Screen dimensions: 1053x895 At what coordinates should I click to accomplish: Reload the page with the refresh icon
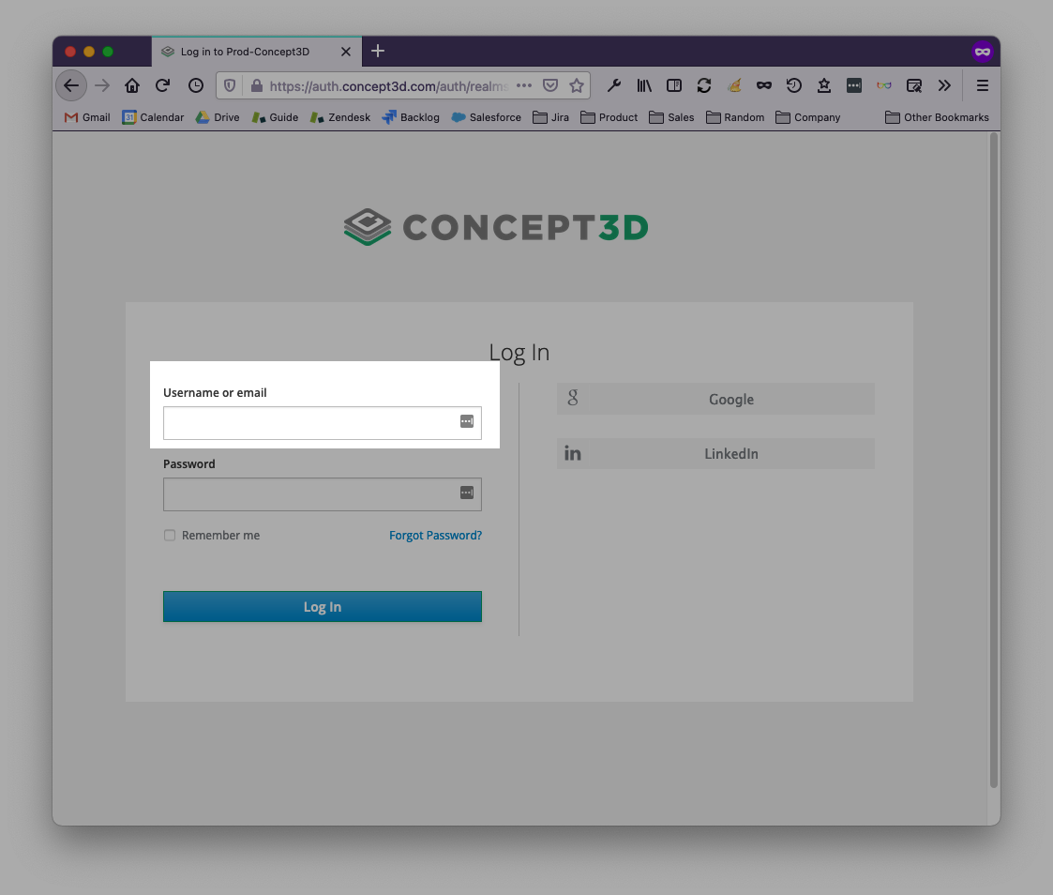(x=162, y=85)
